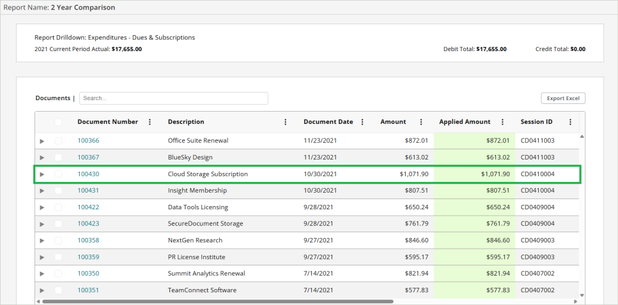The width and height of the screenshot is (618, 305).
Task: Sort by Document Date column header
Action: click(328, 122)
